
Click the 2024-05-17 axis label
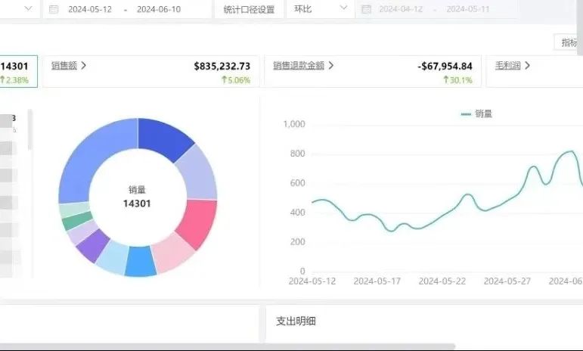pyautogui.click(x=377, y=281)
